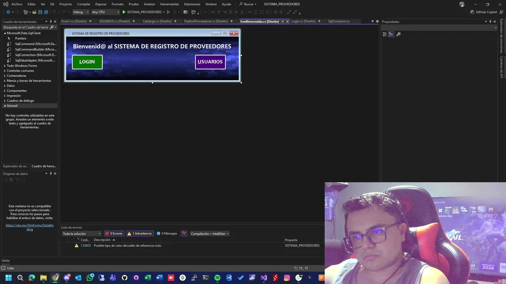
Task: Click the wrench property pages icon
Action: (x=398, y=34)
